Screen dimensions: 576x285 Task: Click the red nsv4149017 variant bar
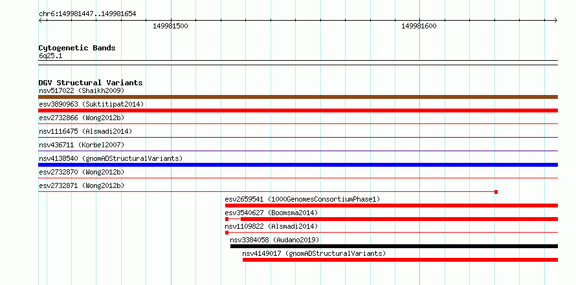400,260
